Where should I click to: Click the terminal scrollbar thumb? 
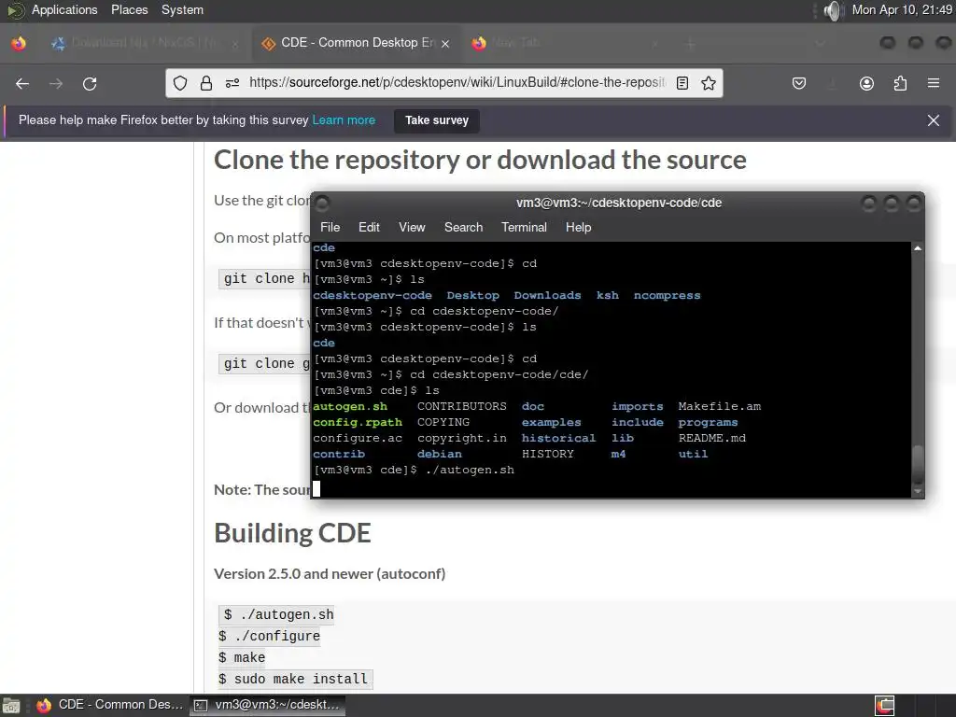(918, 465)
